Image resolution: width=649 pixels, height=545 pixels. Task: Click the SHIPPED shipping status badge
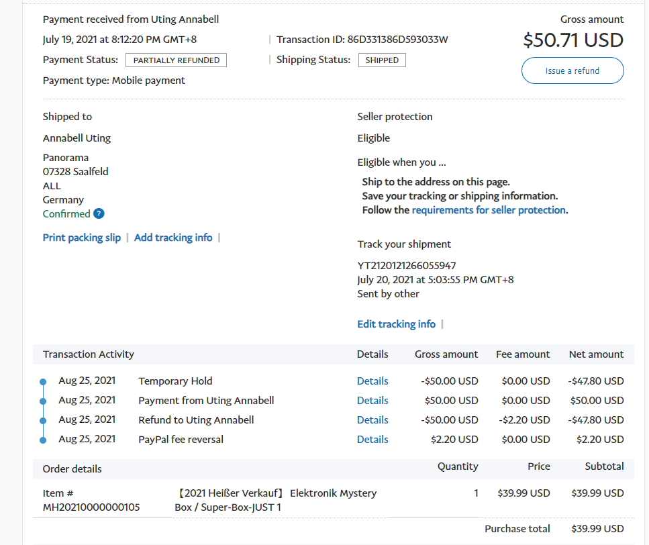[x=382, y=60]
